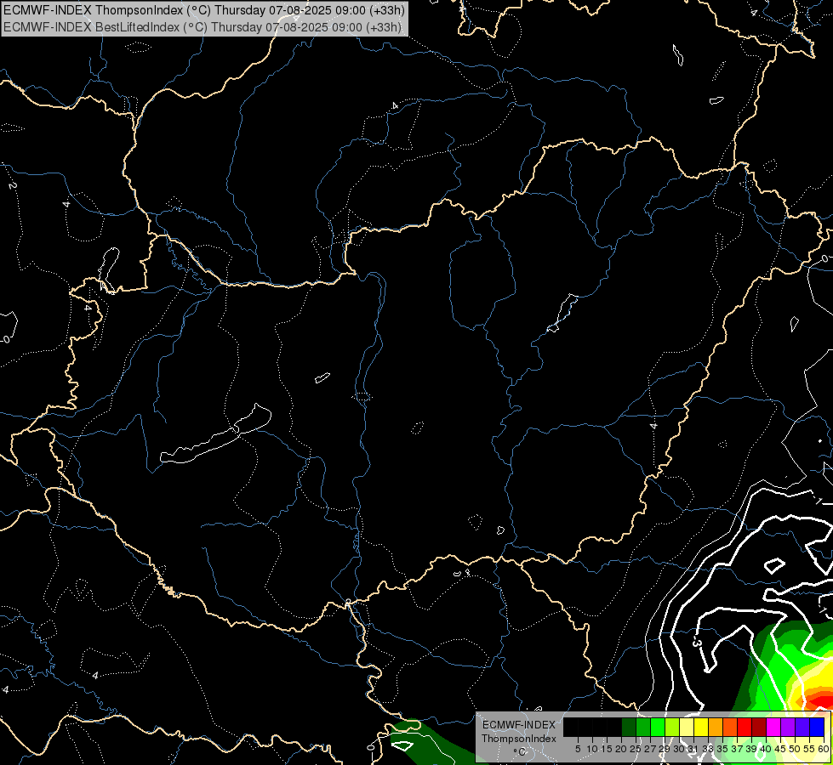Click legend tick value 20

click(621, 749)
